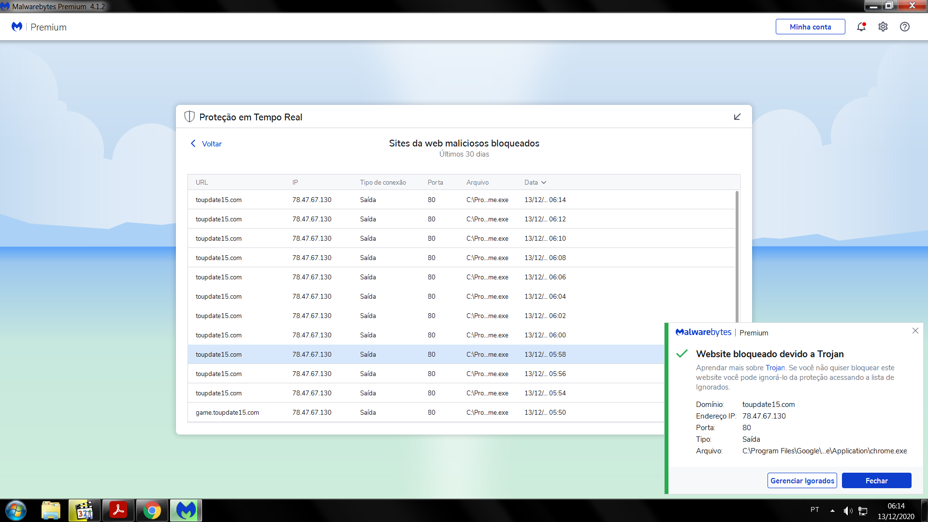
Task: Open the notifications bell
Action: [861, 27]
